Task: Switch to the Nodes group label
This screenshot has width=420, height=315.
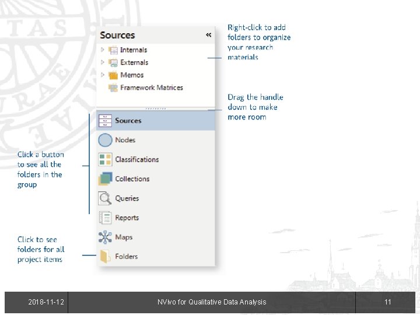Action: 125,140
